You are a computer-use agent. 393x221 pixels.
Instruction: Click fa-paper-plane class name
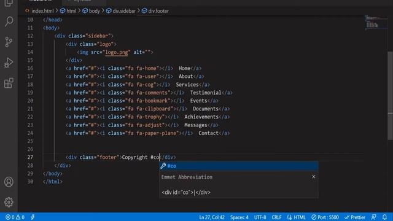pyautogui.click(x=157, y=133)
